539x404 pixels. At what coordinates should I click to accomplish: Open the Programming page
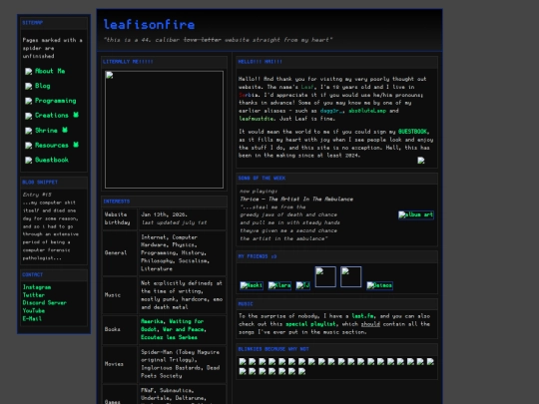[55, 101]
